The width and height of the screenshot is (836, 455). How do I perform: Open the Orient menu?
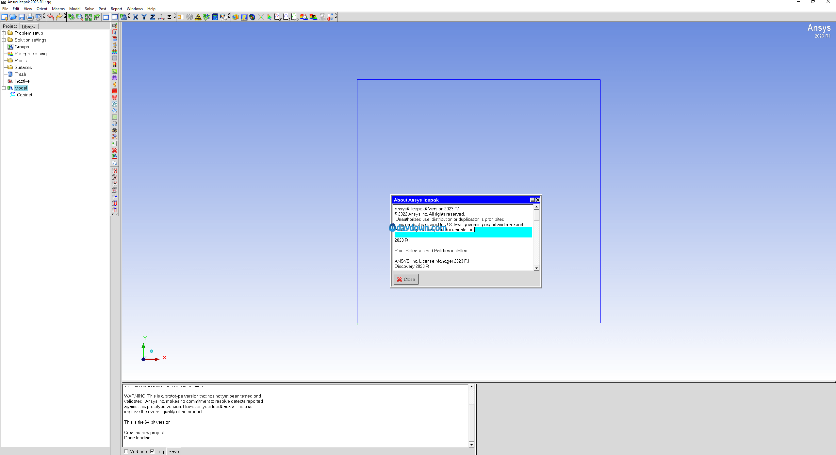(x=42, y=9)
